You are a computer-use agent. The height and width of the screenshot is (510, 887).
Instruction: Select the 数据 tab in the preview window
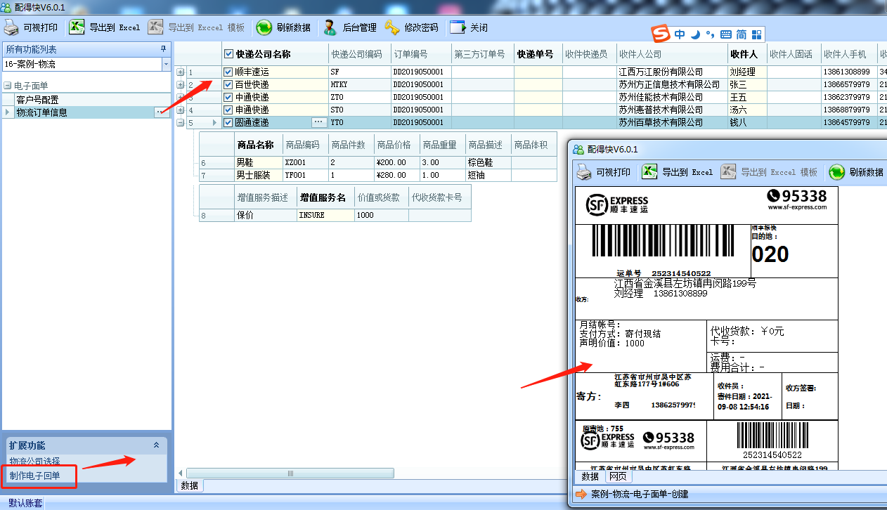coord(590,477)
